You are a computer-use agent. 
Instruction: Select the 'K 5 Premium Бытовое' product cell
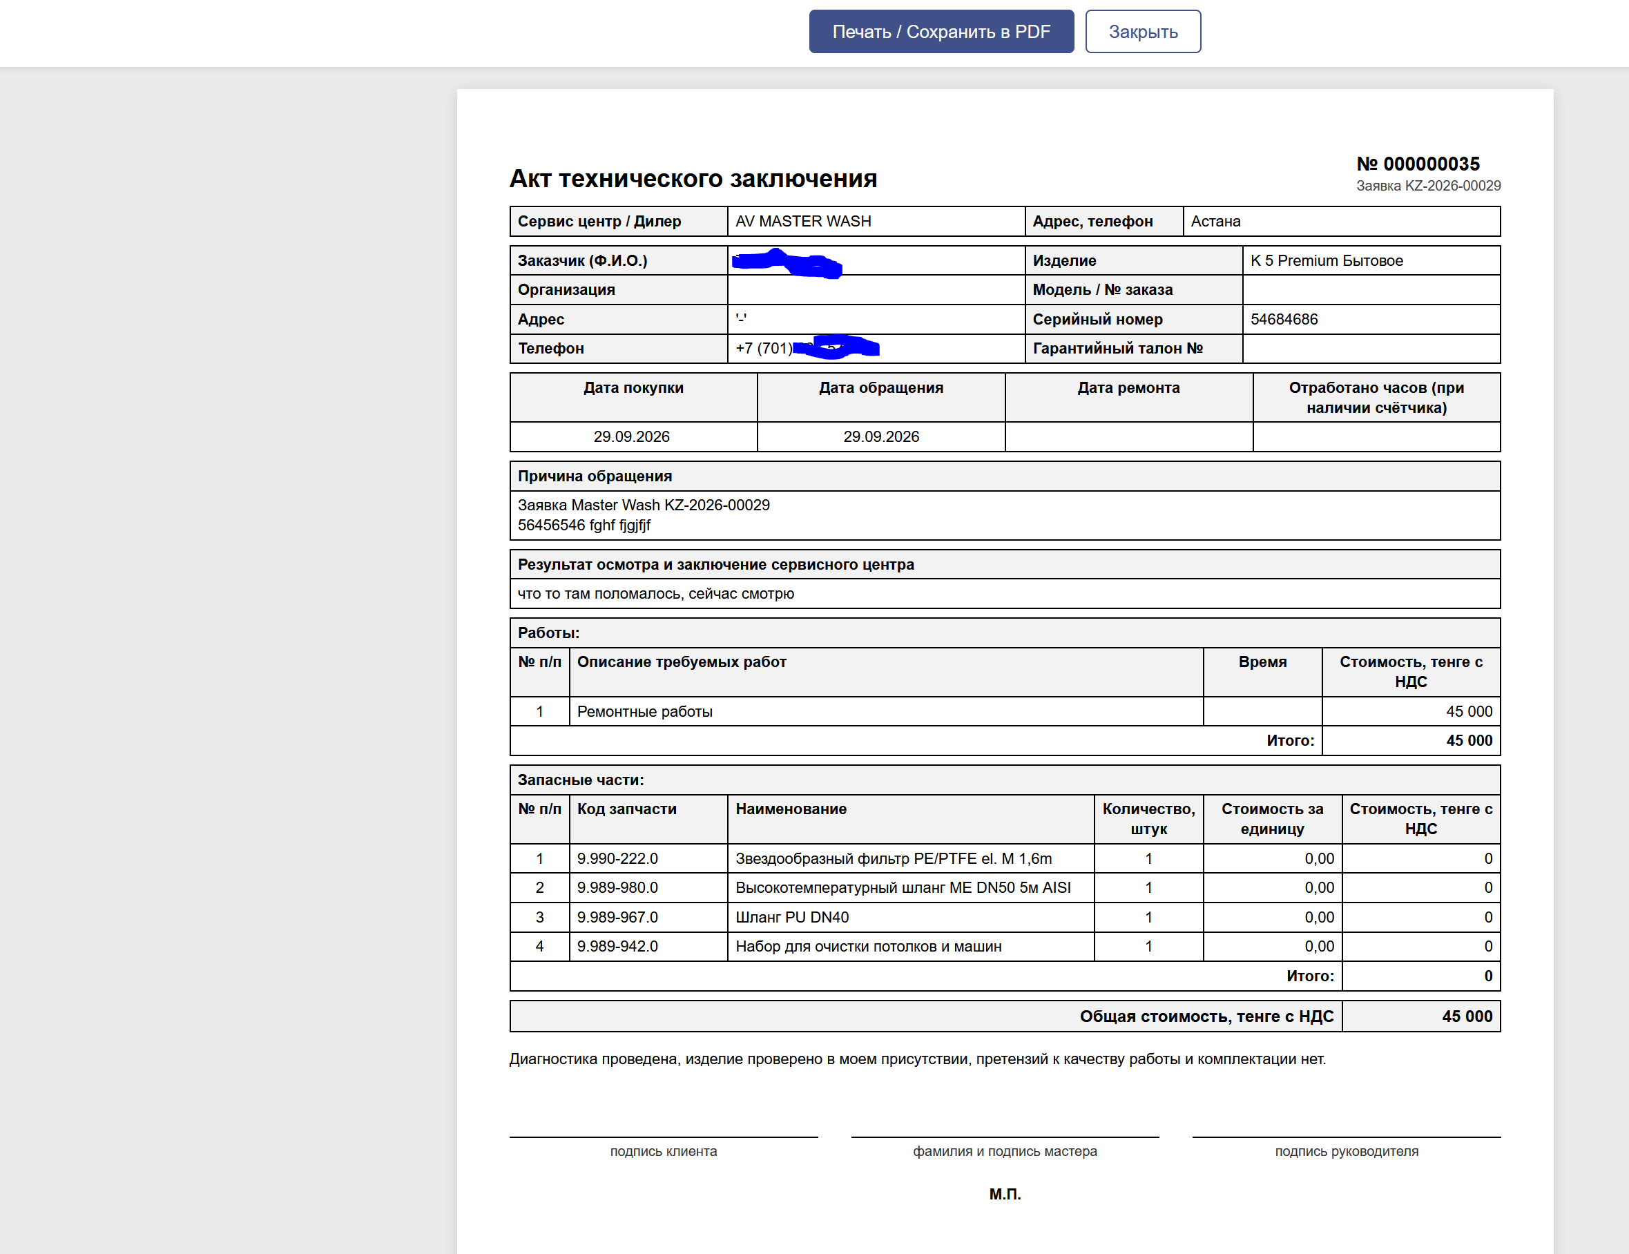(1371, 260)
